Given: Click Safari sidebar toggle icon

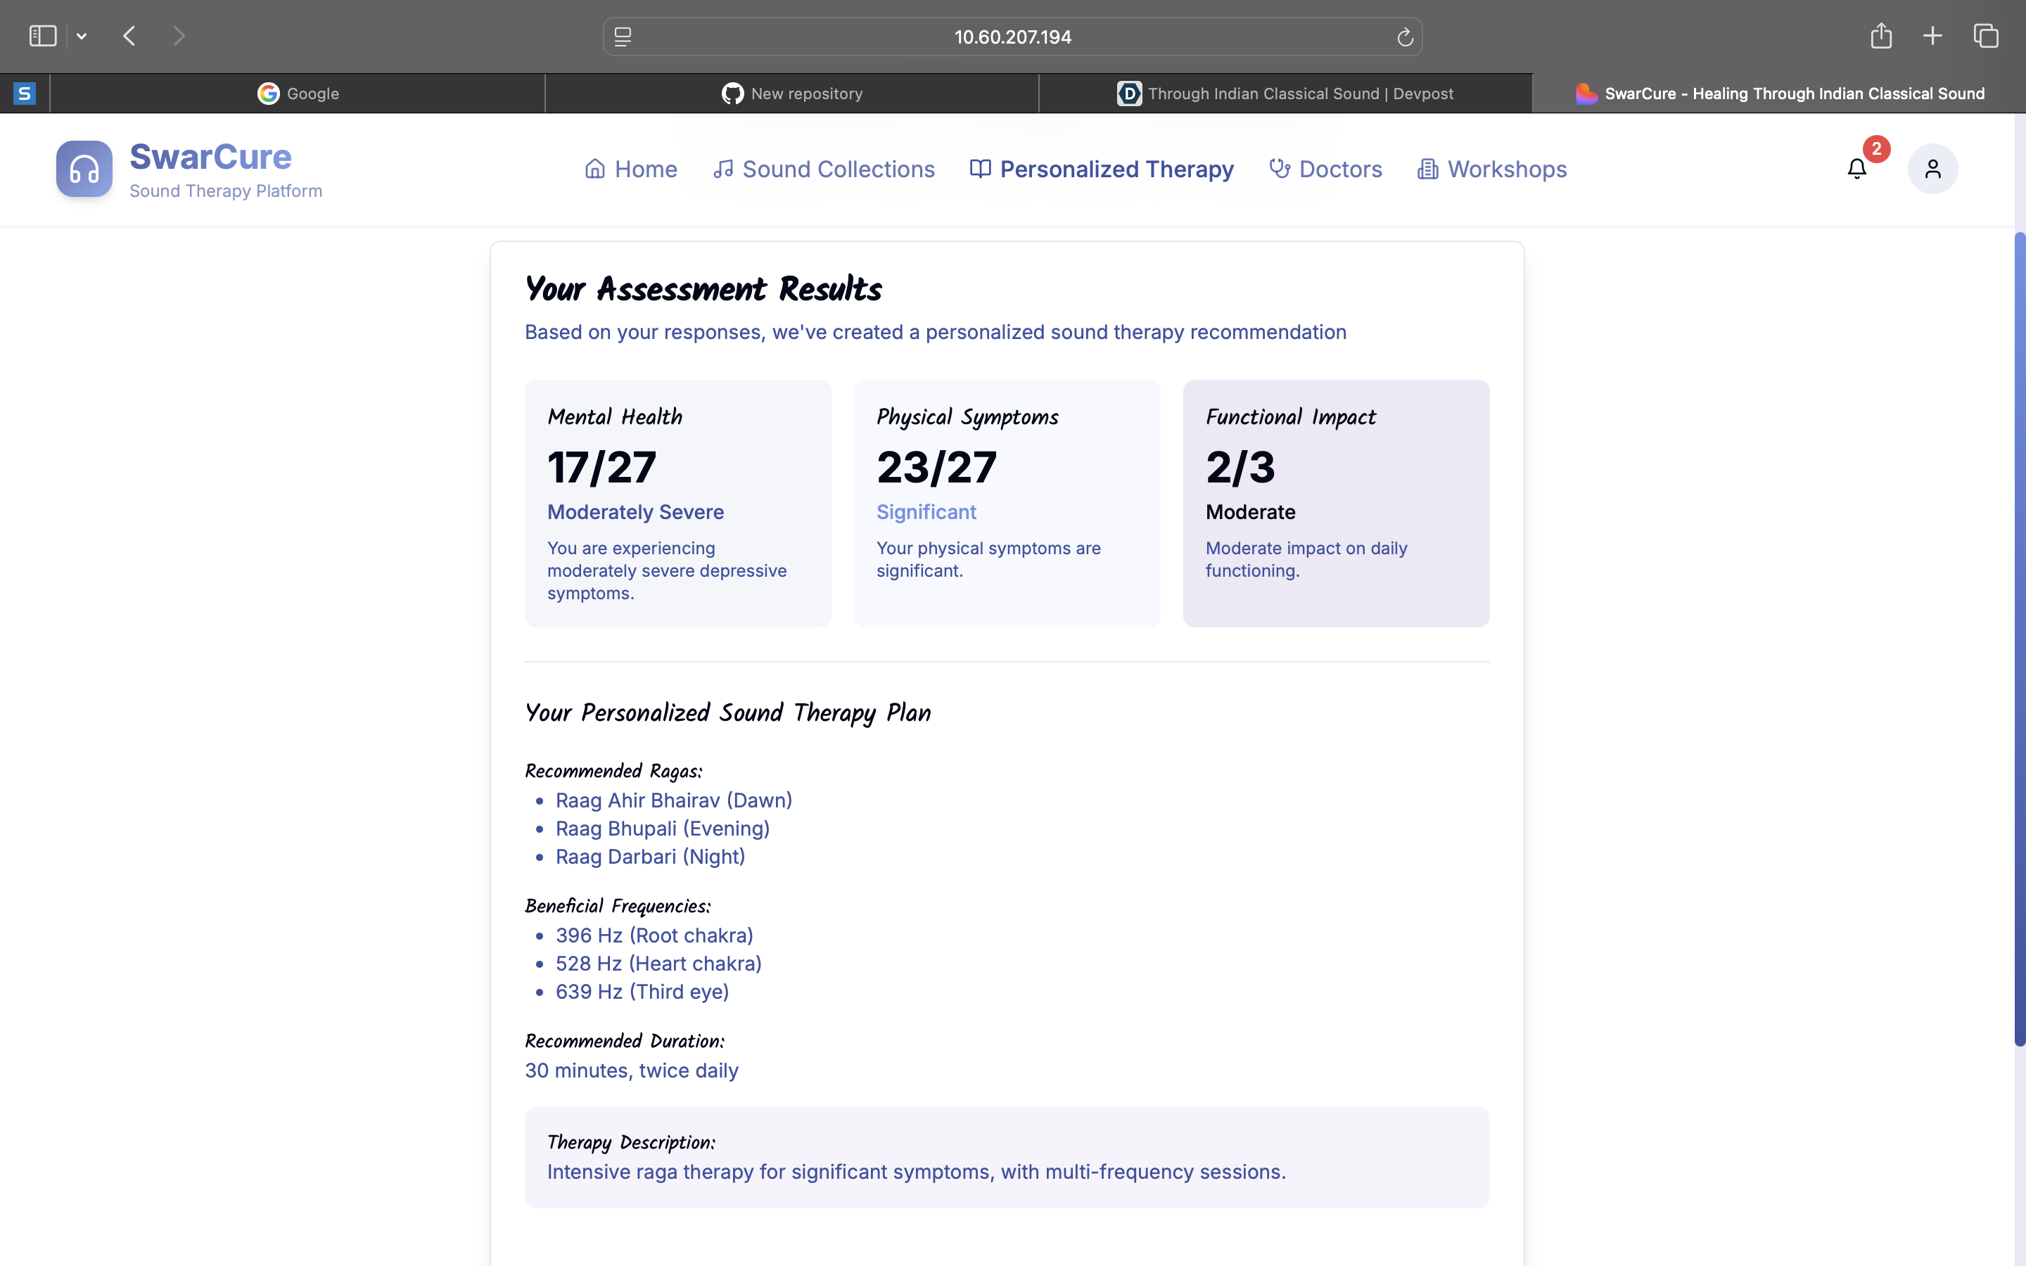Looking at the screenshot, I should pos(43,36).
